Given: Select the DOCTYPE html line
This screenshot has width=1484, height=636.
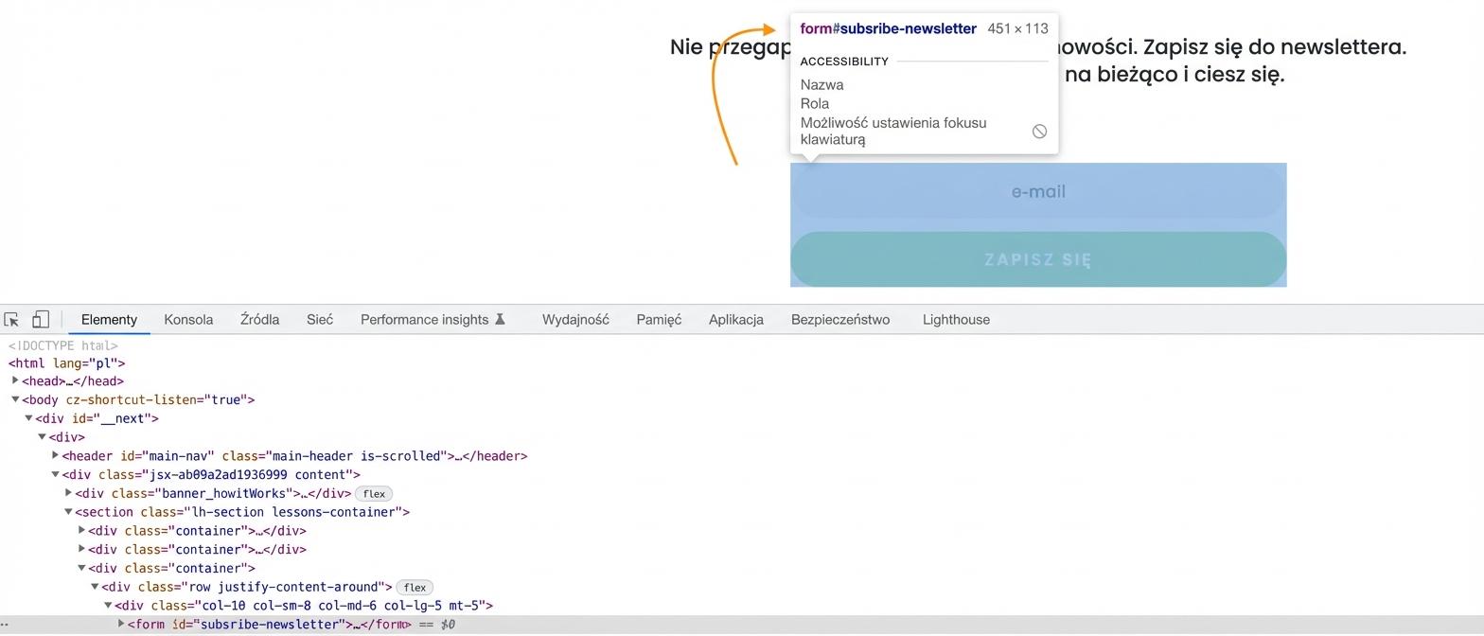Looking at the screenshot, I should 62,345.
